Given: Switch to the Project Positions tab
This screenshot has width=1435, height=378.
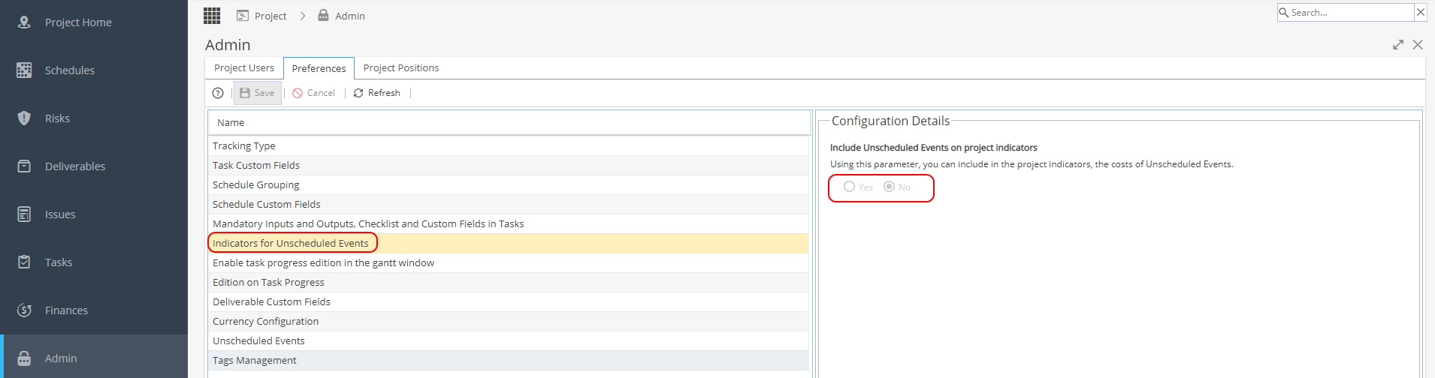Looking at the screenshot, I should [401, 67].
